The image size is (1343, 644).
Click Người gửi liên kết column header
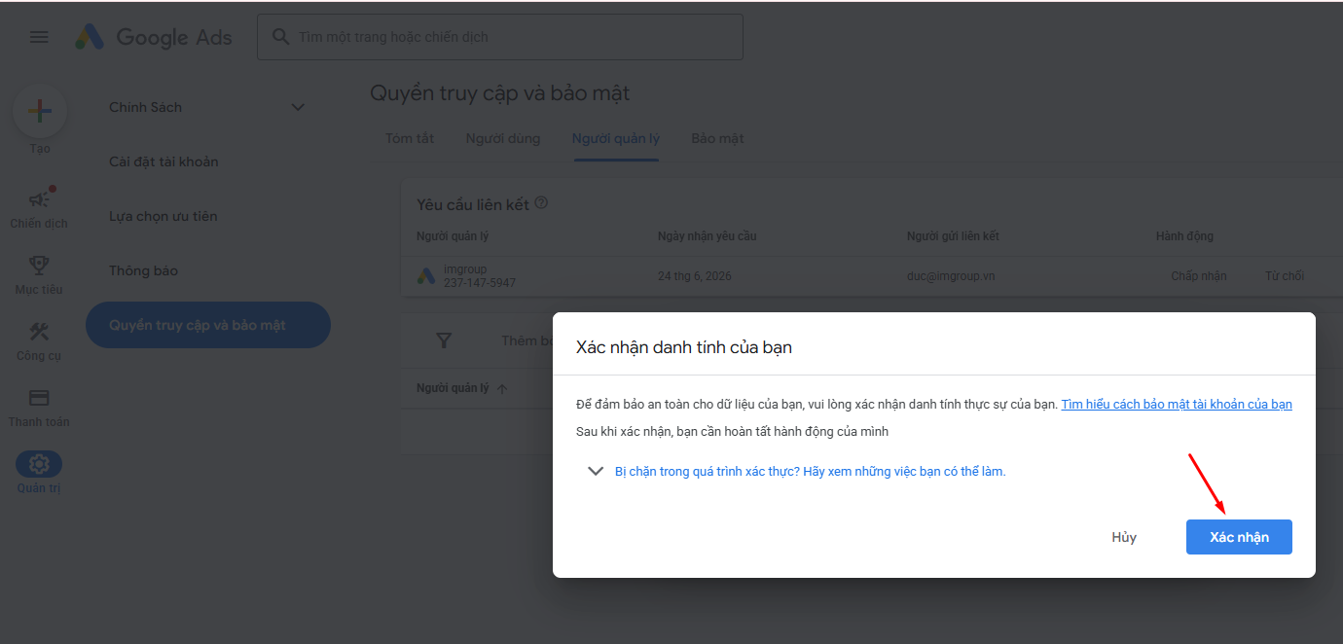point(954,236)
